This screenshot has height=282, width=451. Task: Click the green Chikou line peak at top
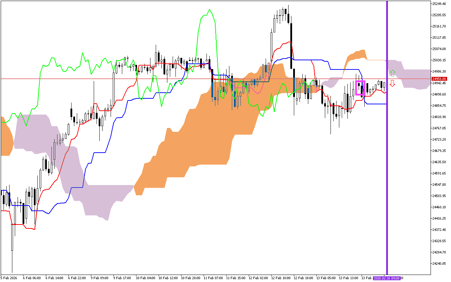(210, 10)
